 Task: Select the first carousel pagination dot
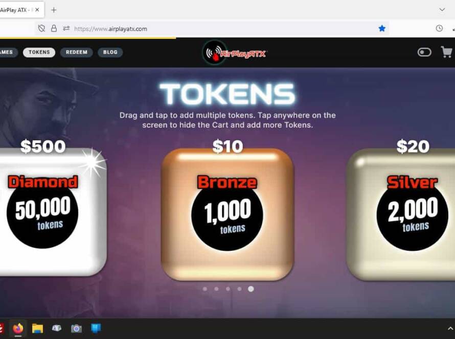click(x=205, y=289)
